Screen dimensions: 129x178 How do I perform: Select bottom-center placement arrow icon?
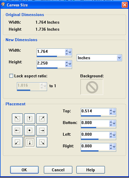(x=30, y=142)
